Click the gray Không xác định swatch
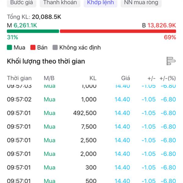Image resolution: width=183 pixels, height=183 pixels. point(55,48)
